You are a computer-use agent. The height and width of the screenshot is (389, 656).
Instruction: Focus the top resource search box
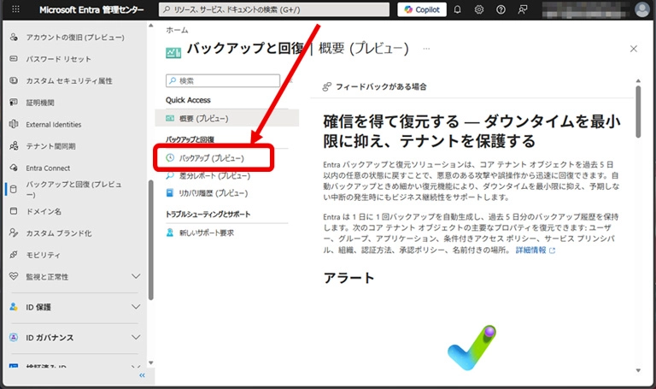274,9
